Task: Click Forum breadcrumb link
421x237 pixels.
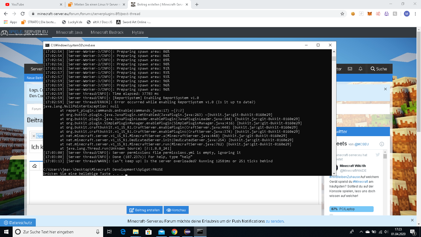Action: point(36,109)
